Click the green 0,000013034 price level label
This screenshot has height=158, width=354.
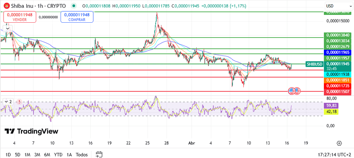tap(338, 41)
